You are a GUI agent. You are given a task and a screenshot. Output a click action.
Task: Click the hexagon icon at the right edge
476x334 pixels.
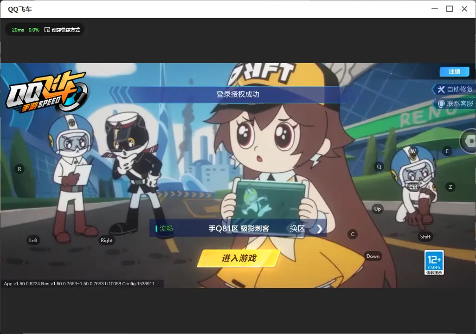[469, 141]
